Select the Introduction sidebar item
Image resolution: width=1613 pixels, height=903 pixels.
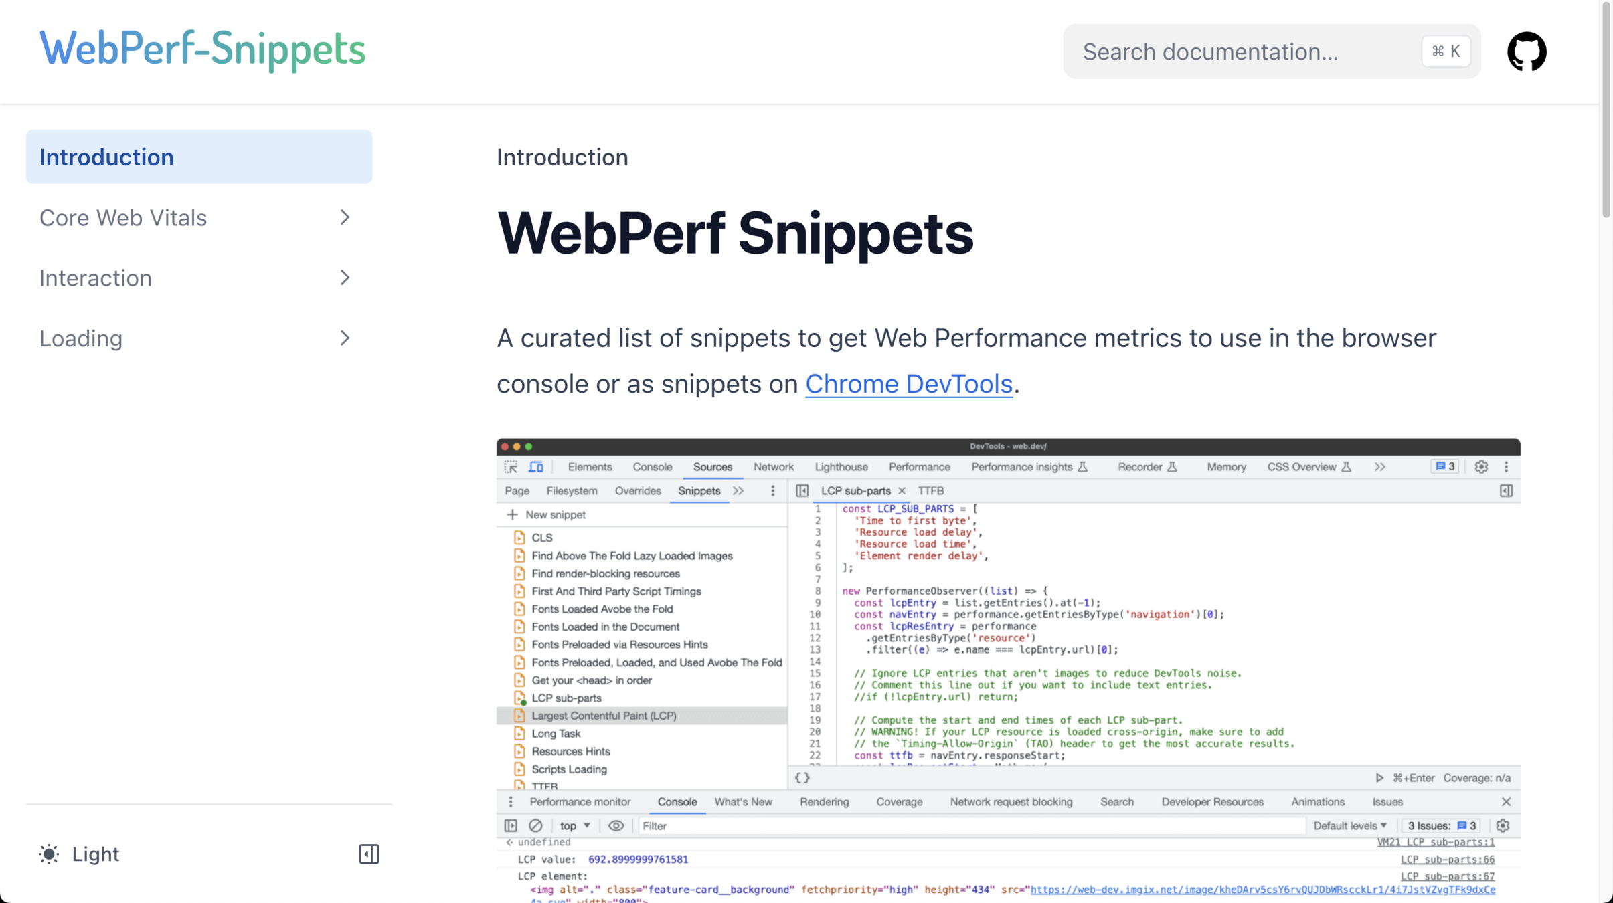point(199,157)
